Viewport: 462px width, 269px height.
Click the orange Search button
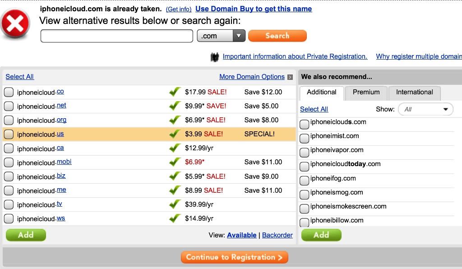click(277, 36)
